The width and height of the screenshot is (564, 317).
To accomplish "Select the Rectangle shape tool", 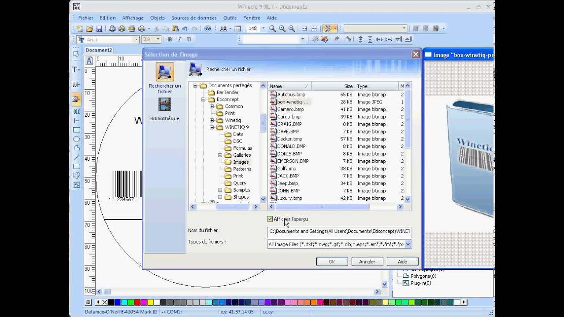I will click(77, 130).
